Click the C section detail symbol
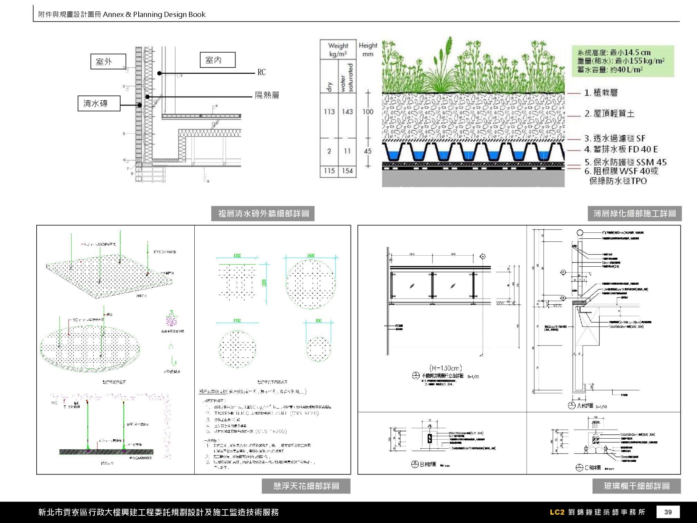Image resolution: width=697 pixels, height=523 pixels. coord(579,468)
